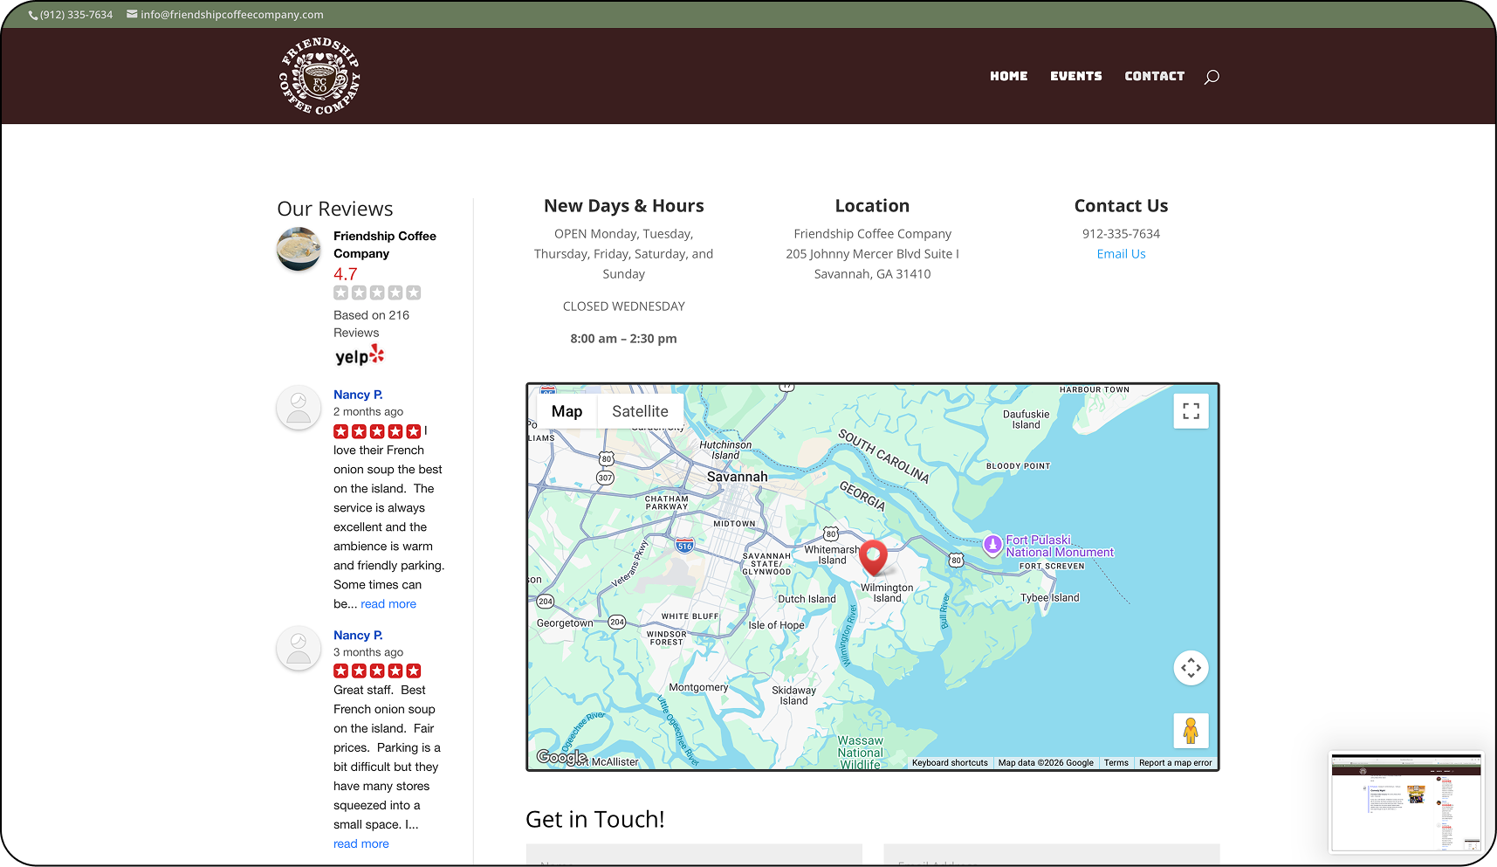Click the Friendship Coffee Company logo
The height and width of the screenshot is (867, 1497).
click(x=319, y=76)
